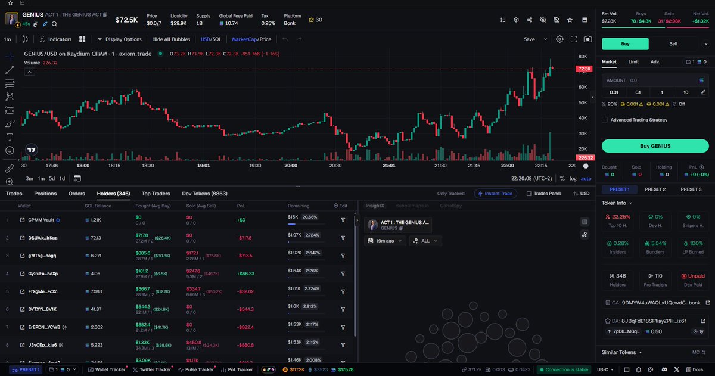715x376 pixels.
Task: Toggle log scale on chart
Action: pos(573,178)
